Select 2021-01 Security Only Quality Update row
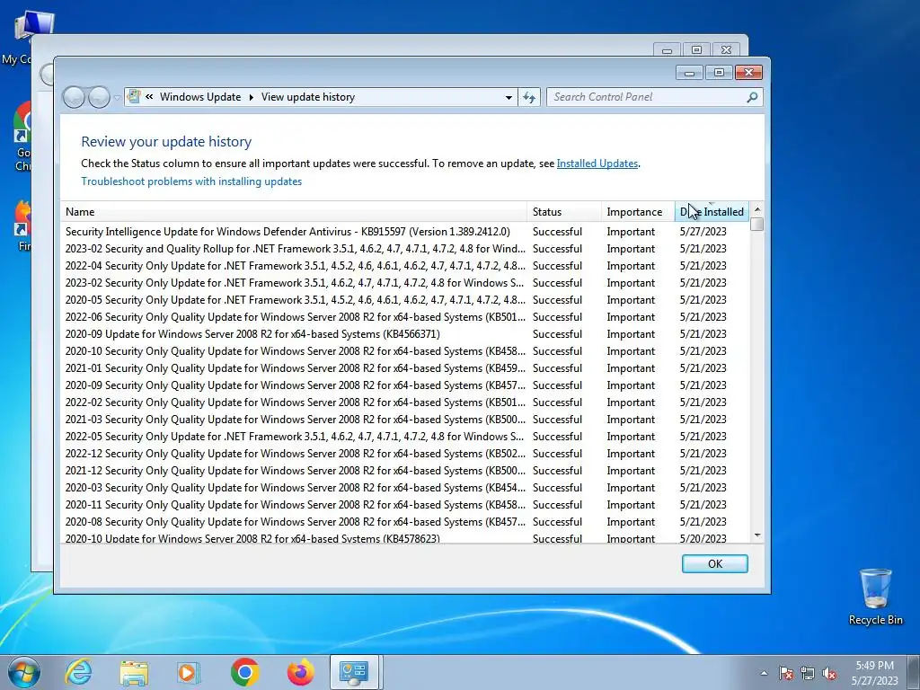 pos(405,367)
